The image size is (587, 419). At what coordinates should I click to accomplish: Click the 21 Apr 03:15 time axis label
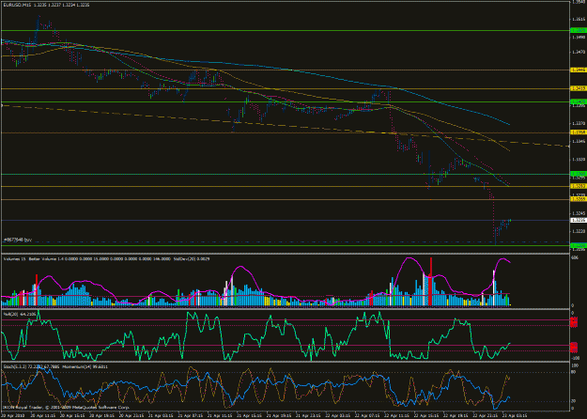(x=159, y=415)
